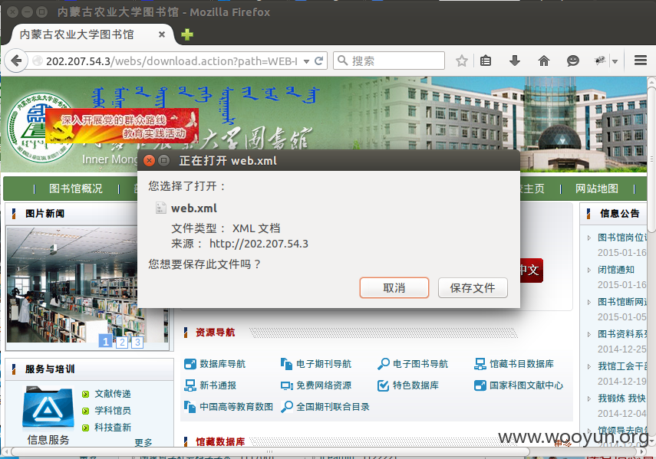Click the 数据库导航 icon
Screen dimensions: 656x459
coord(190,364)
